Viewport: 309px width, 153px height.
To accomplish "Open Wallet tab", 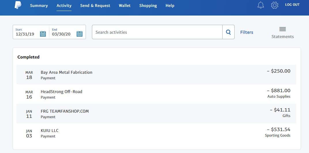I will [x=125, y=5].
